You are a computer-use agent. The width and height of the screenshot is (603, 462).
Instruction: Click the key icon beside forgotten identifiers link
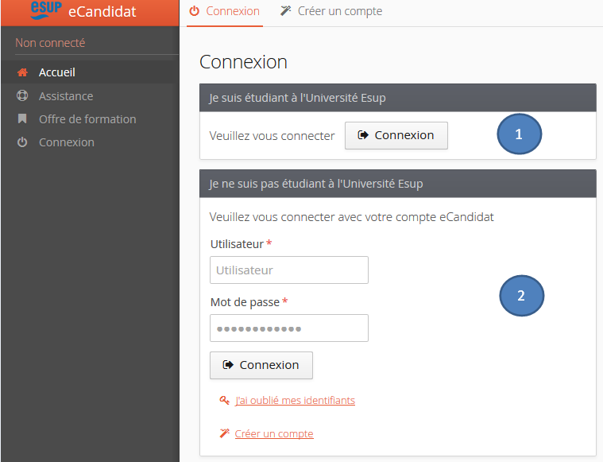[x=224, y=401]
